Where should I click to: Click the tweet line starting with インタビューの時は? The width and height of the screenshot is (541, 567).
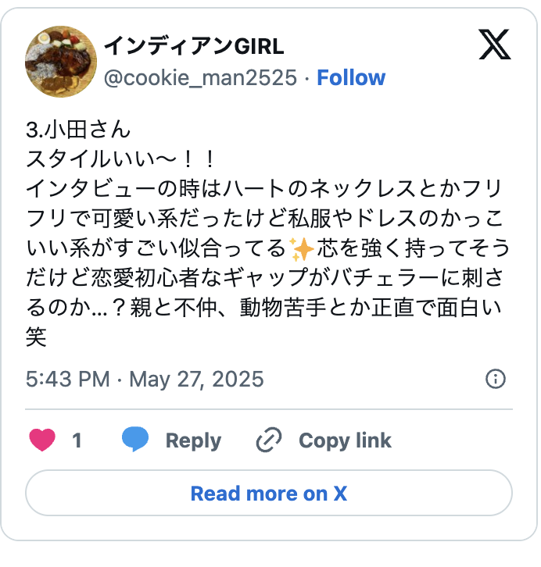267,188
